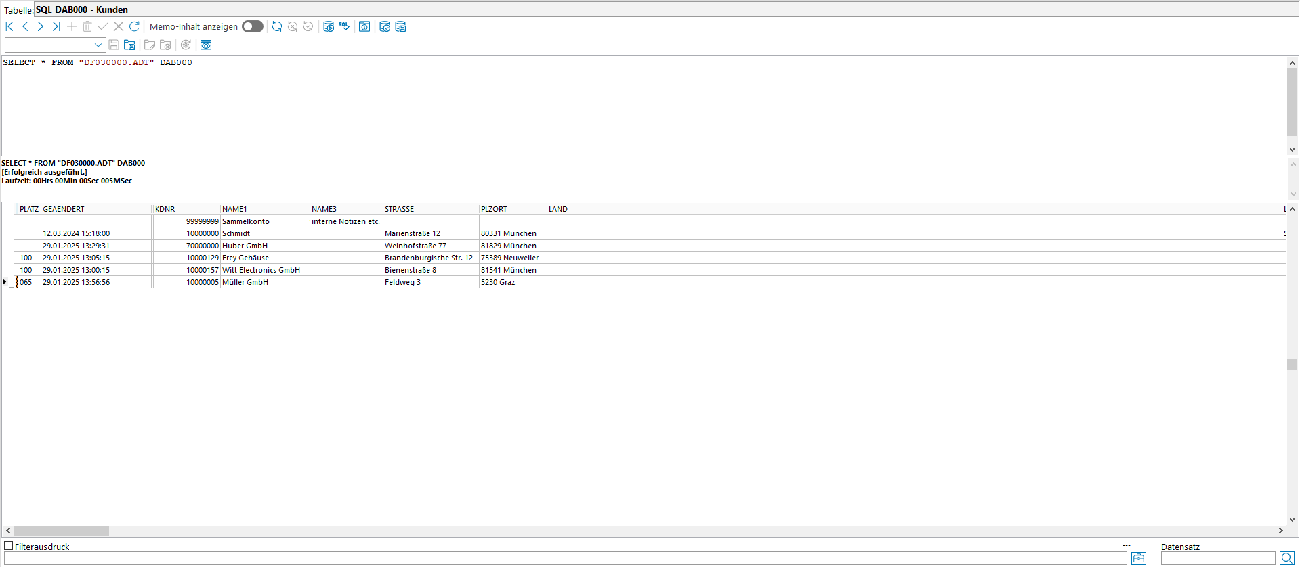This screenshot has width=1300, height=567.
Task: Open the saved query dropdown list
Action: click(x=98, y=45)
